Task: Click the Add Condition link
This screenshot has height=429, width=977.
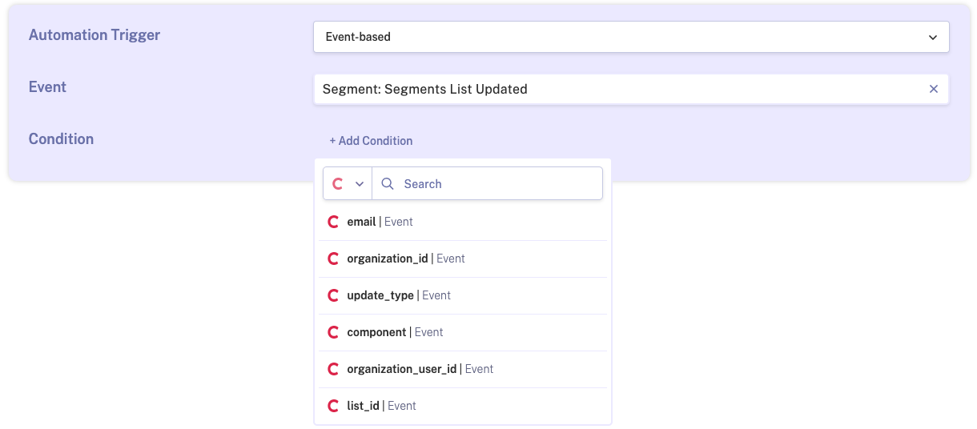Action: point(371,141)
